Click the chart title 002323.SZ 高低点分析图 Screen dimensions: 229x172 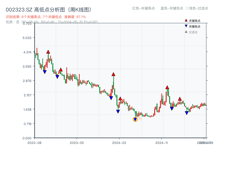click(x=48, y=10)
